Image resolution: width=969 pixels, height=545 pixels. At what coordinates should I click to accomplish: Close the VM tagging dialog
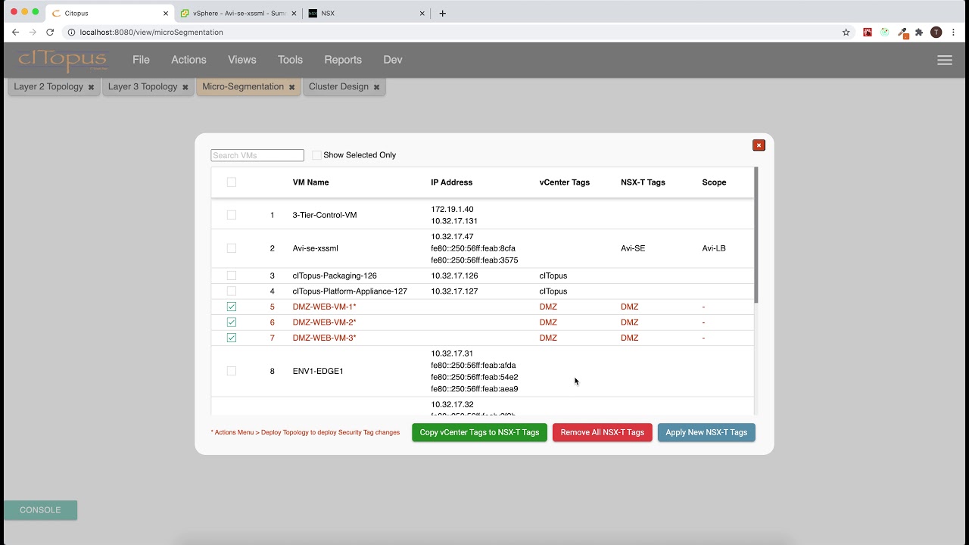click(759, 145)
